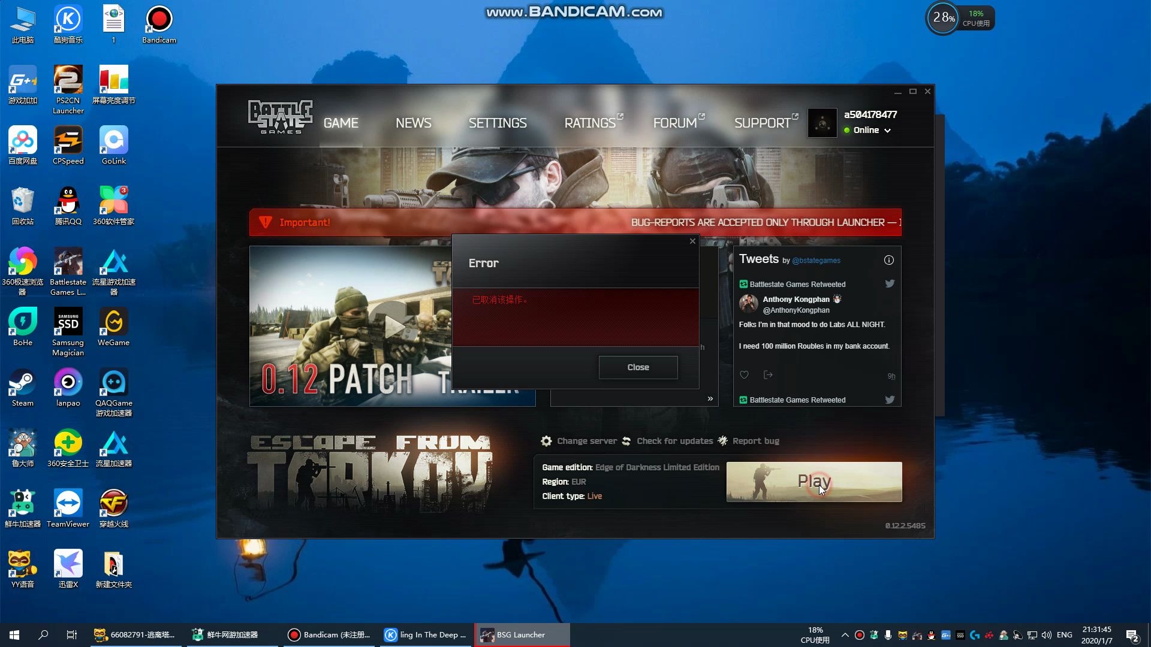The image size is (1151, 647).
Task: Open the 迅雷X desktop icon
Action: (x=68, y=570)
